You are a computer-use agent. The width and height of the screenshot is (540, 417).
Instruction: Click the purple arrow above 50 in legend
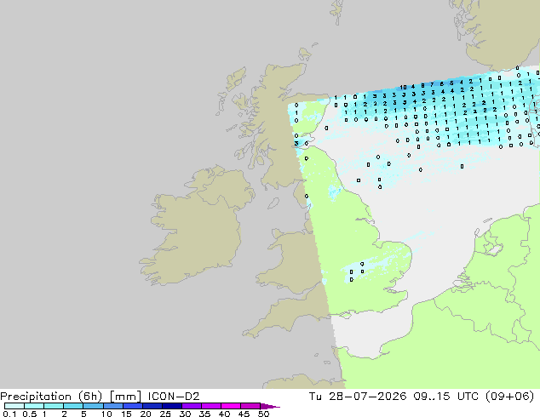[270, 406]
